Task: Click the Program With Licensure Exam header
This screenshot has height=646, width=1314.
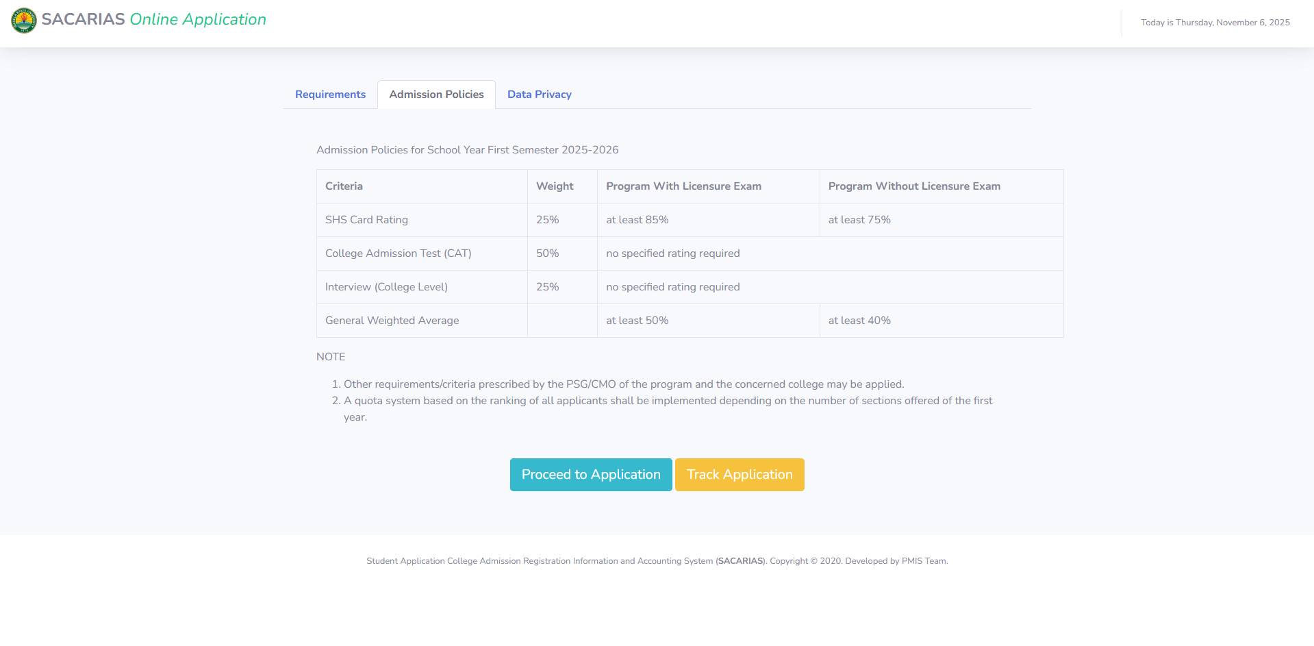Action: [x=683, y=186]
